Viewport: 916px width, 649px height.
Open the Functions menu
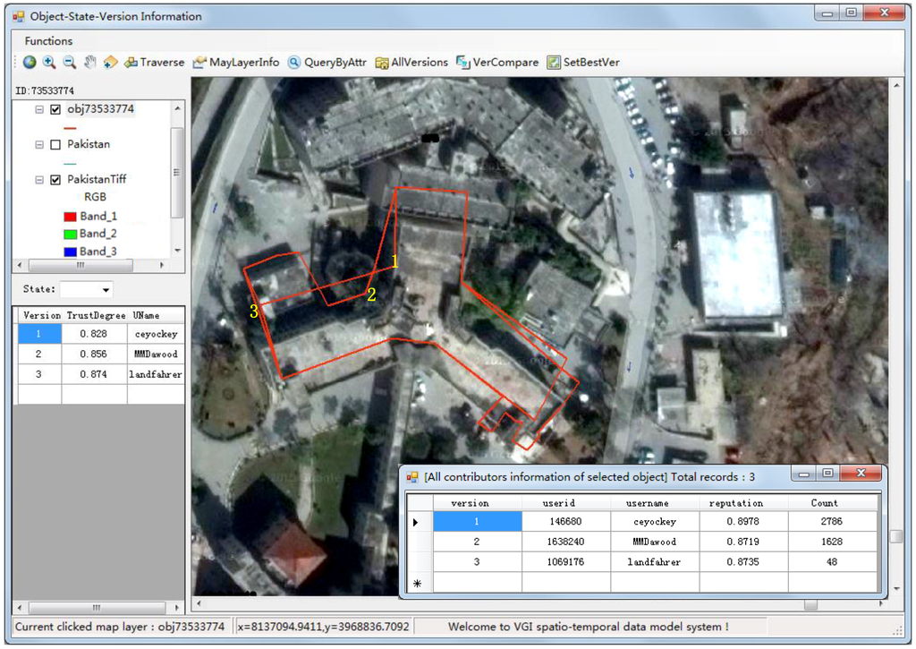tap(48, 41)
